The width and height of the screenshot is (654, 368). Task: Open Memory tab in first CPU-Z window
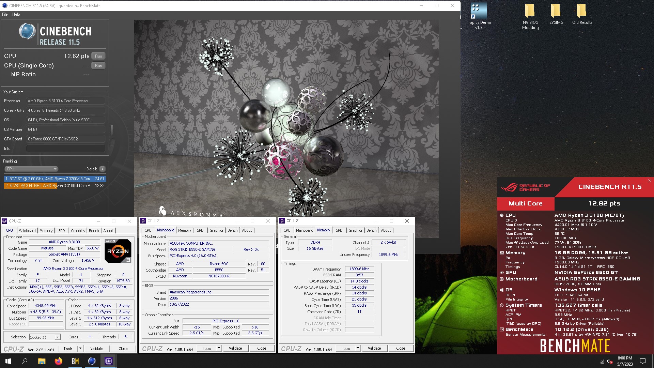point(46,231)
